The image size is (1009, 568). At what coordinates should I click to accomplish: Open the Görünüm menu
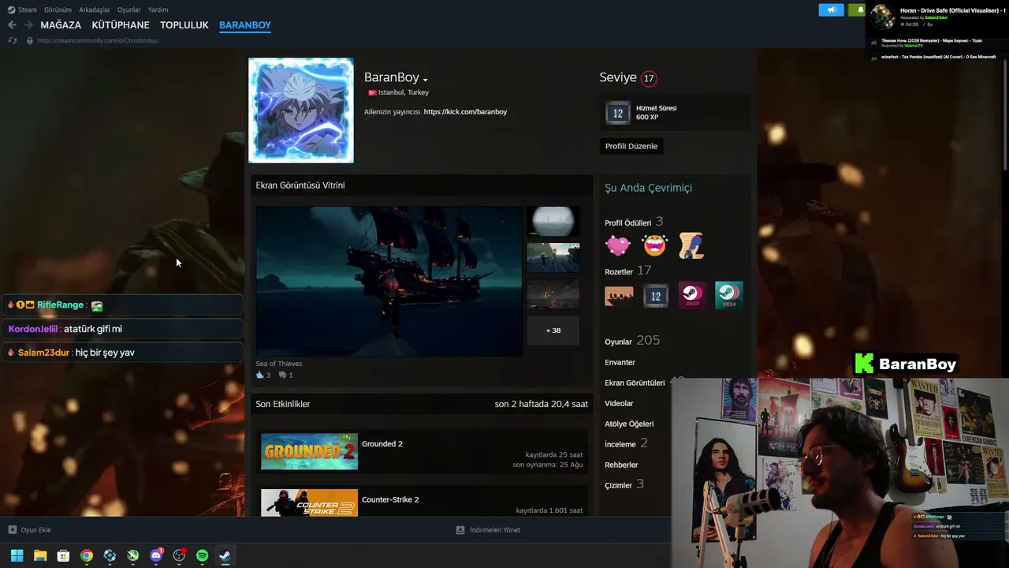click(58, 9)
